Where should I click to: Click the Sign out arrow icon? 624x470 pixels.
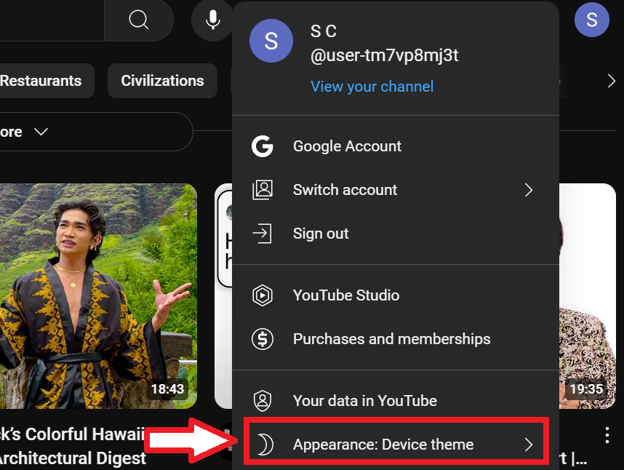[263, 234]
